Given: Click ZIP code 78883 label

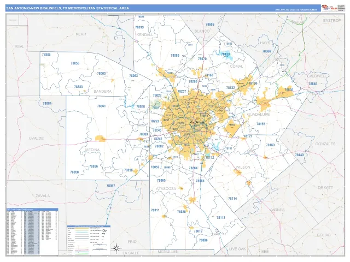Looking at the screenshot, I should pyautogui.click(x=78, y=87).
